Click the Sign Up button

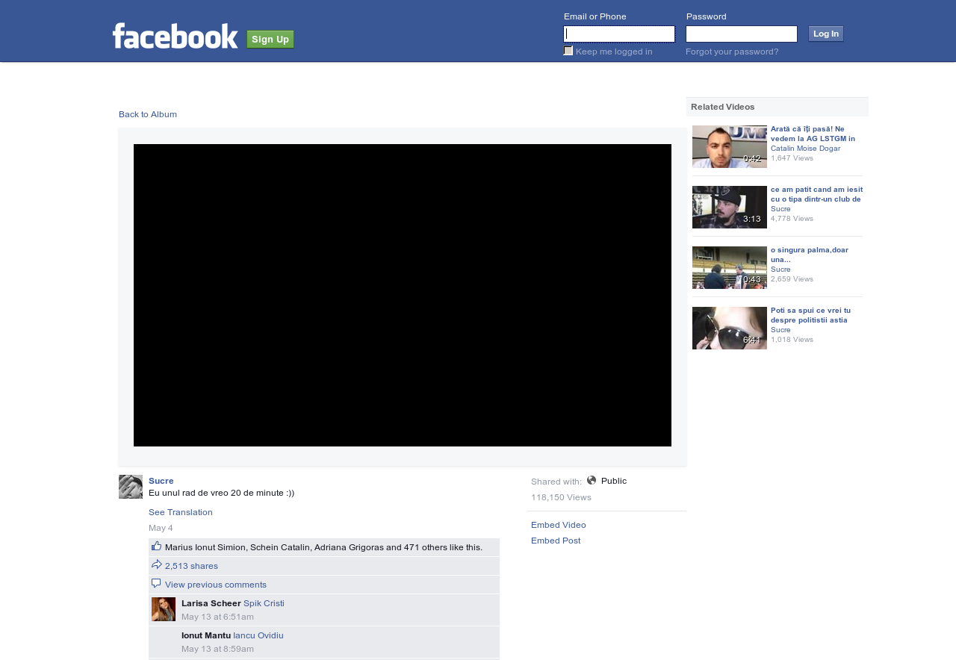point(270,39)
